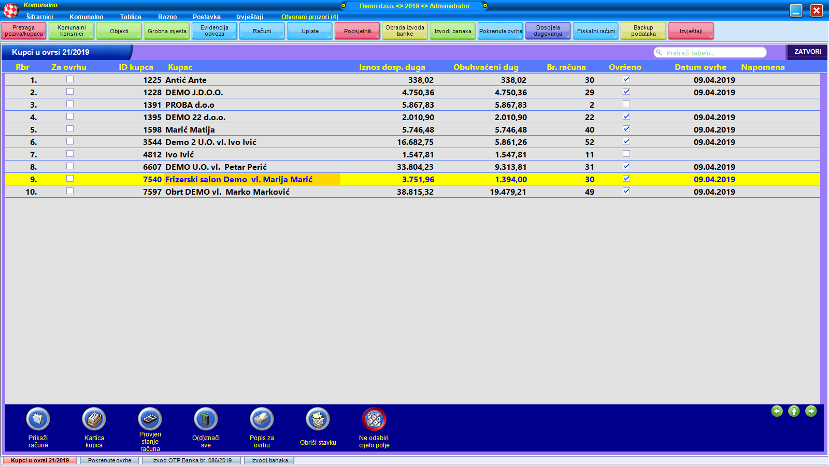Screen dimensions: 829x466
Task: Open the Izvještaji menu in menu bar
Action: pos(250,17)
